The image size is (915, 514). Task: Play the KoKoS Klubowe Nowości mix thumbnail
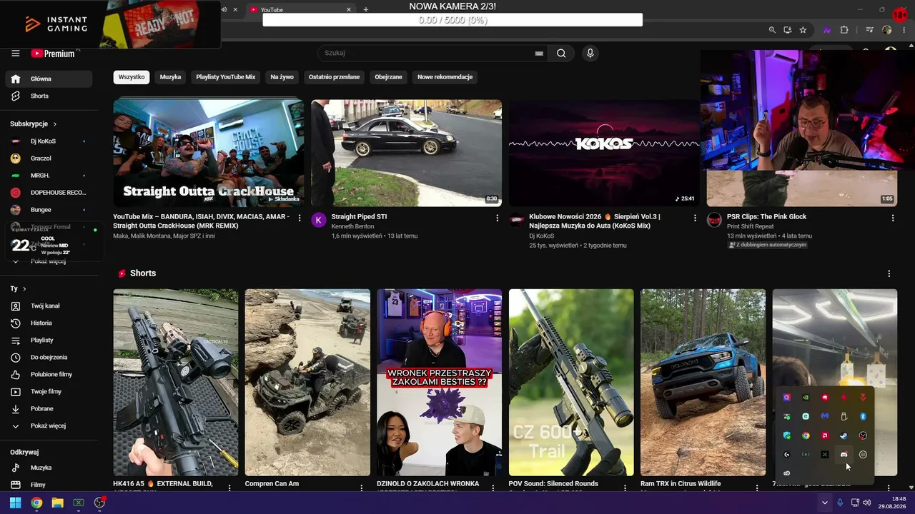604,153
